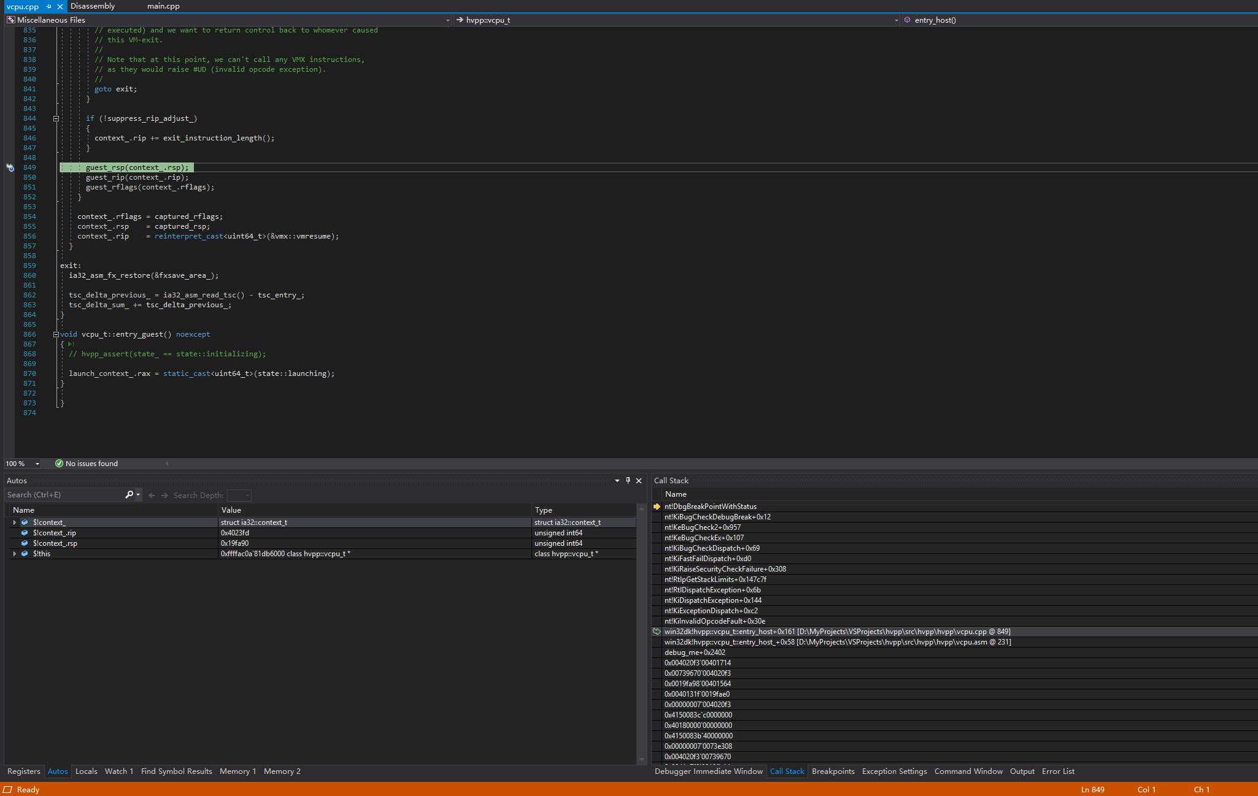
Task: Click the Ln 849 status indicator
Action: tap(1092, 790)
